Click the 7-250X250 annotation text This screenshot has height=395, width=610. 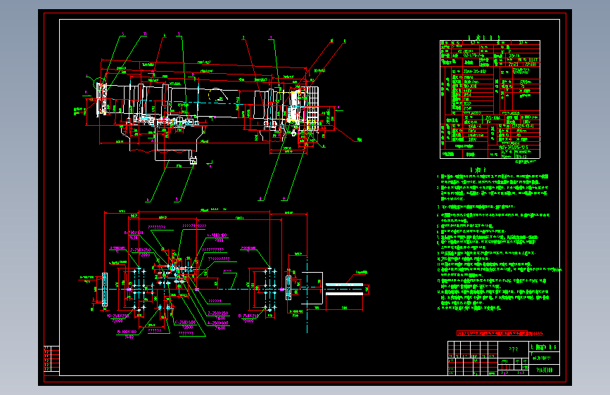point(218,313)
